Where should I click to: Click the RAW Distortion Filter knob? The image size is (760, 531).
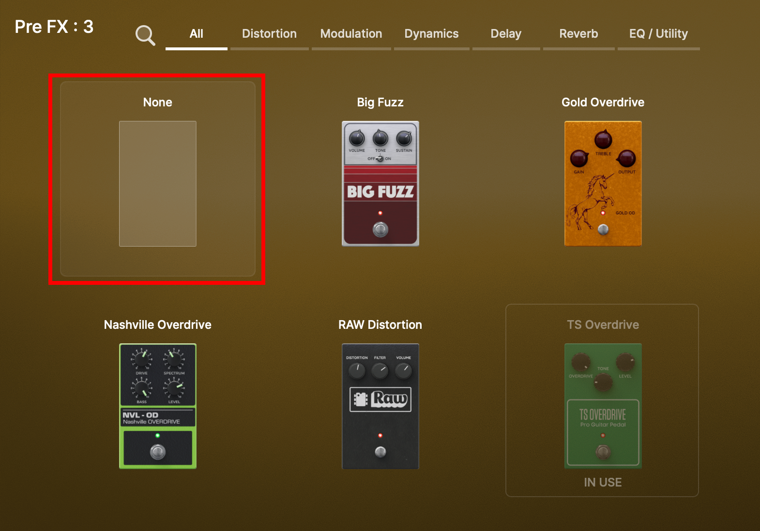coord(380,371)
